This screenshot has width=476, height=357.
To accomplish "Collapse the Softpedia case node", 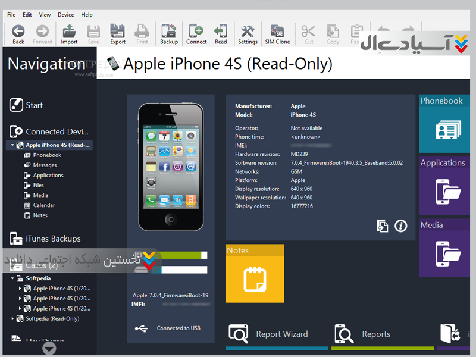I will tap(12, 278).
